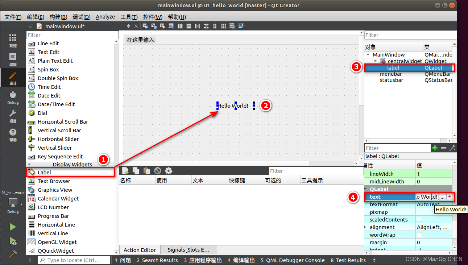Click the green Run button

[x=13, y=227]
